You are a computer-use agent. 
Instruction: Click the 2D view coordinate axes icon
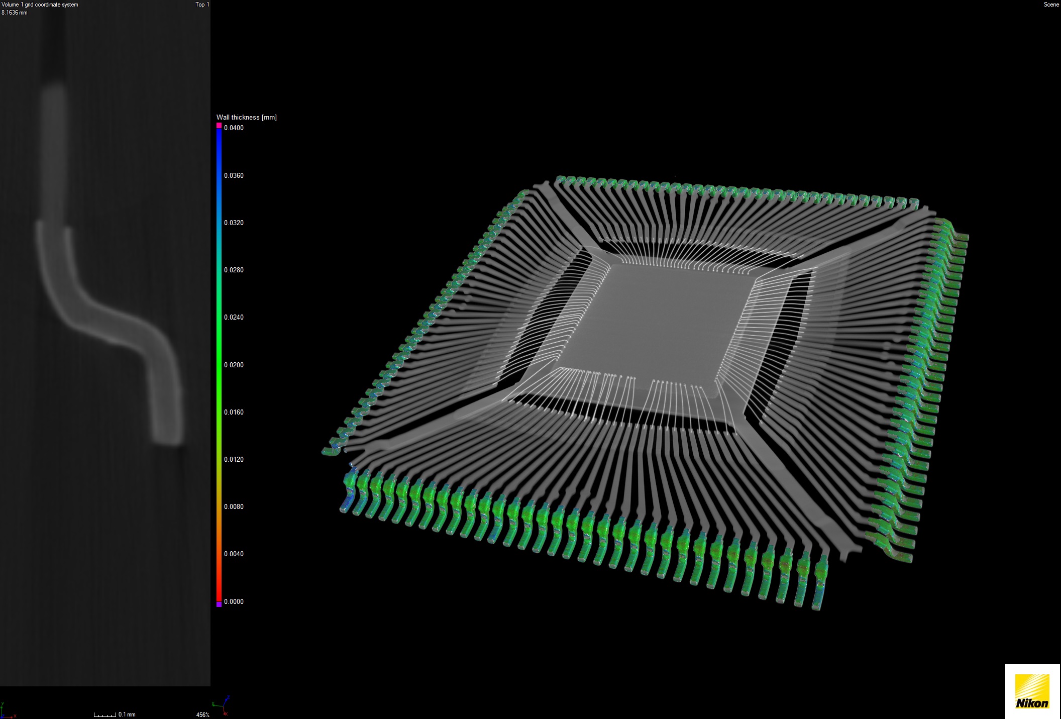[7, 711]
